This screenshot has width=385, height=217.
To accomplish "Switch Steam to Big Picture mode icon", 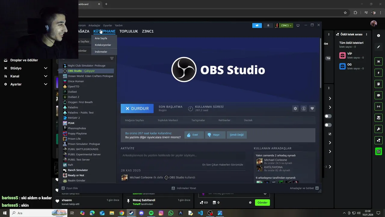I will (298, 25).
